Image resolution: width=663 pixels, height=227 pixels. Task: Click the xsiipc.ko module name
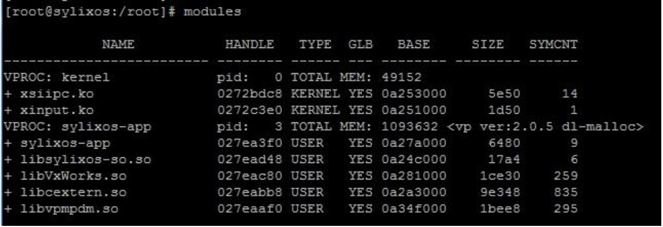pyautogui.click(x=57, y=94)
